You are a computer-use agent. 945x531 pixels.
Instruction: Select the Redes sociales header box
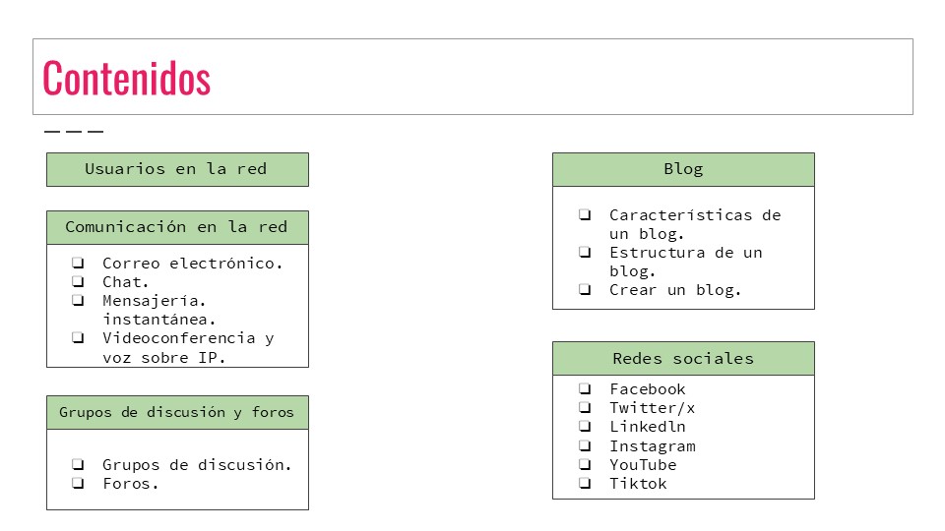(683, 358)
